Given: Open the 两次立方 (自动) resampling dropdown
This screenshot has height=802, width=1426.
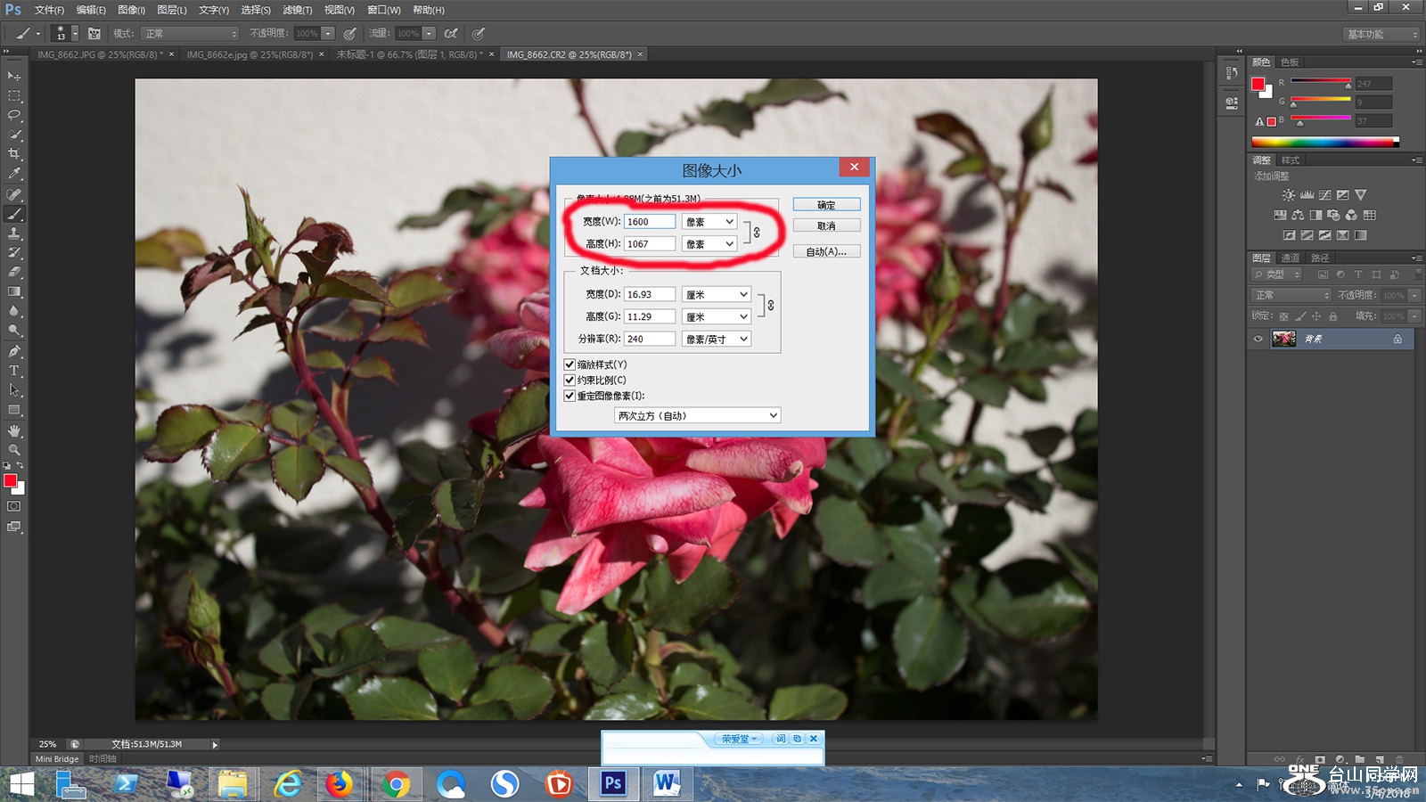Looking at the screenshot, I should click(x=697, y=415).
